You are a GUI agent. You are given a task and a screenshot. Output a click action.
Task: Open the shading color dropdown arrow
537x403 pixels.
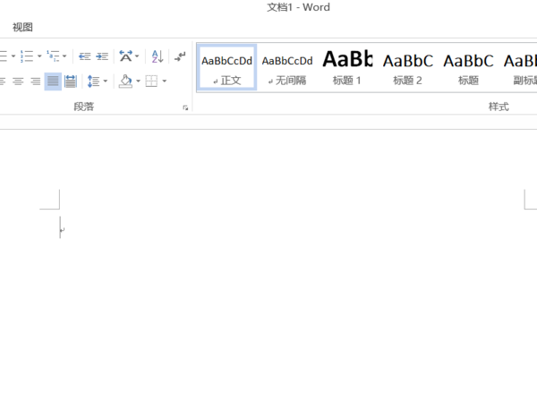pos(139,81)
